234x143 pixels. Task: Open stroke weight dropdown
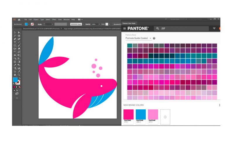click(52, 24)
